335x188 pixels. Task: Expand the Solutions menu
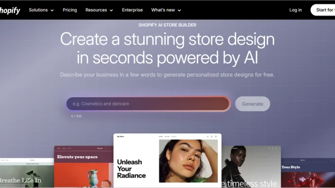click(41, 10)
